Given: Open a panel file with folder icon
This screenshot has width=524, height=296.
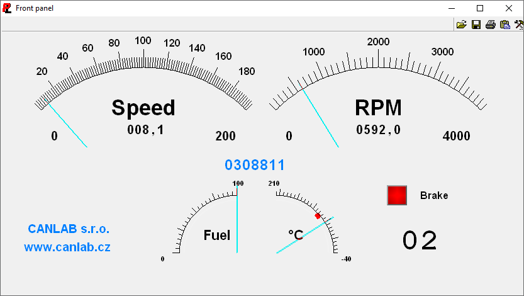Looking at the screenshot, I should [x=462, y=25].
